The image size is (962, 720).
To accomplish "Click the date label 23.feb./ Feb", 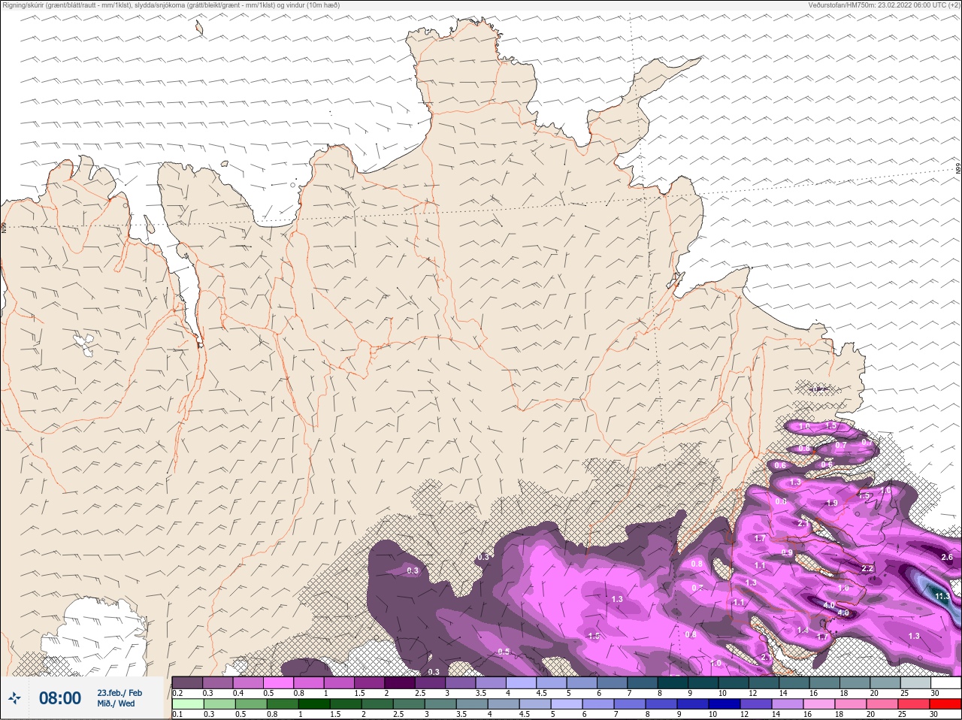I will click(x=119, y=692).
